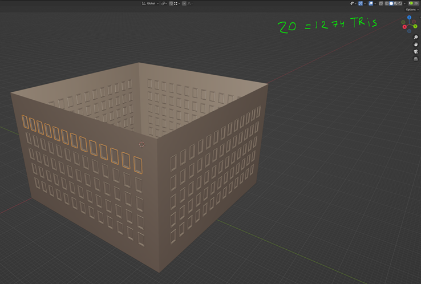Select wireframe viewport shading mode
Viewport: 421px width, 284px height.
pos(387,3)
